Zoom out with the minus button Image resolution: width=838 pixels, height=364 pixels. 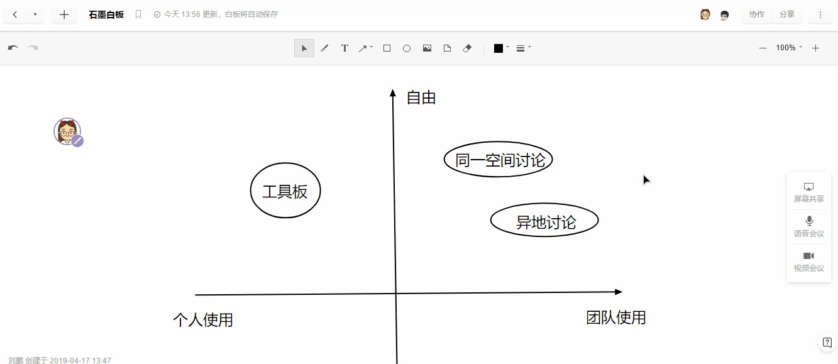pos(763,48)
